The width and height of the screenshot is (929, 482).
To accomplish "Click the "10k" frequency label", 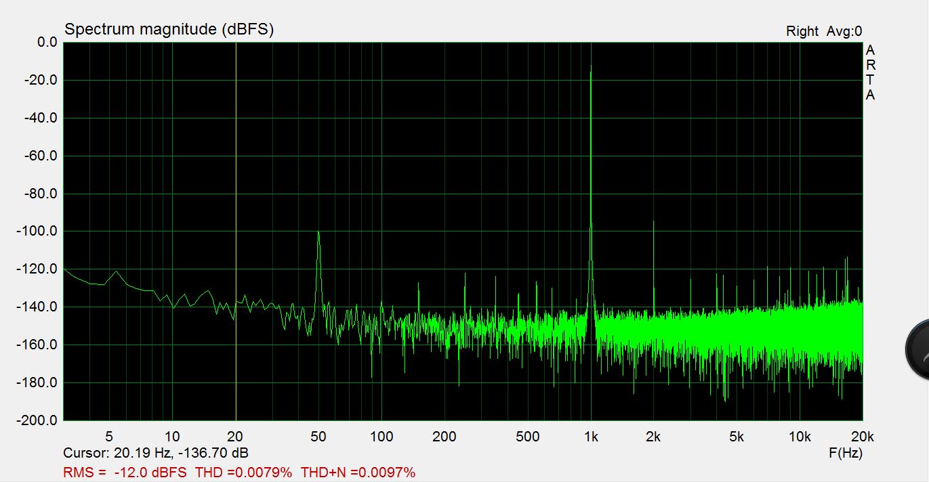I will (x=800, y=437).
